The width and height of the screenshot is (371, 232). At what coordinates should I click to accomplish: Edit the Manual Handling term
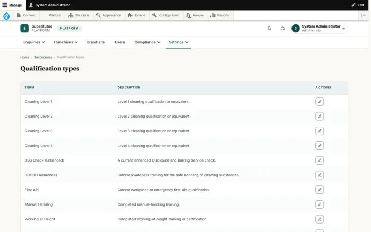(x=320, y=204)
